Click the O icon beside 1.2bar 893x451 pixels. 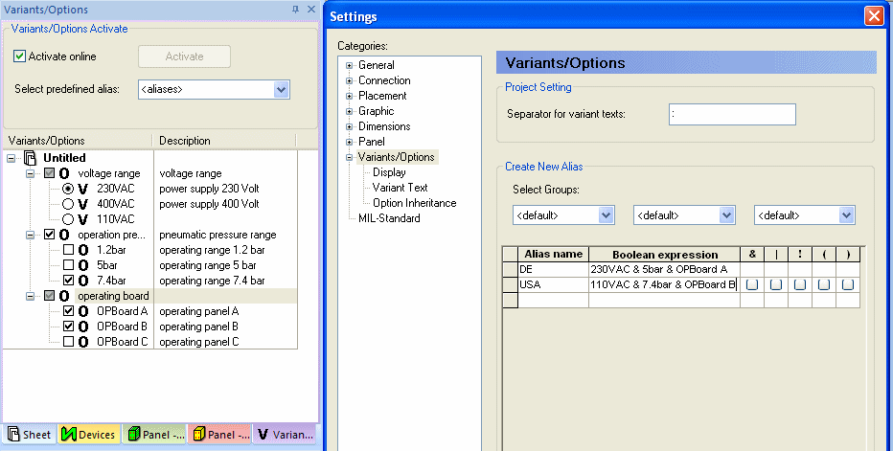[x=83, y=250]
